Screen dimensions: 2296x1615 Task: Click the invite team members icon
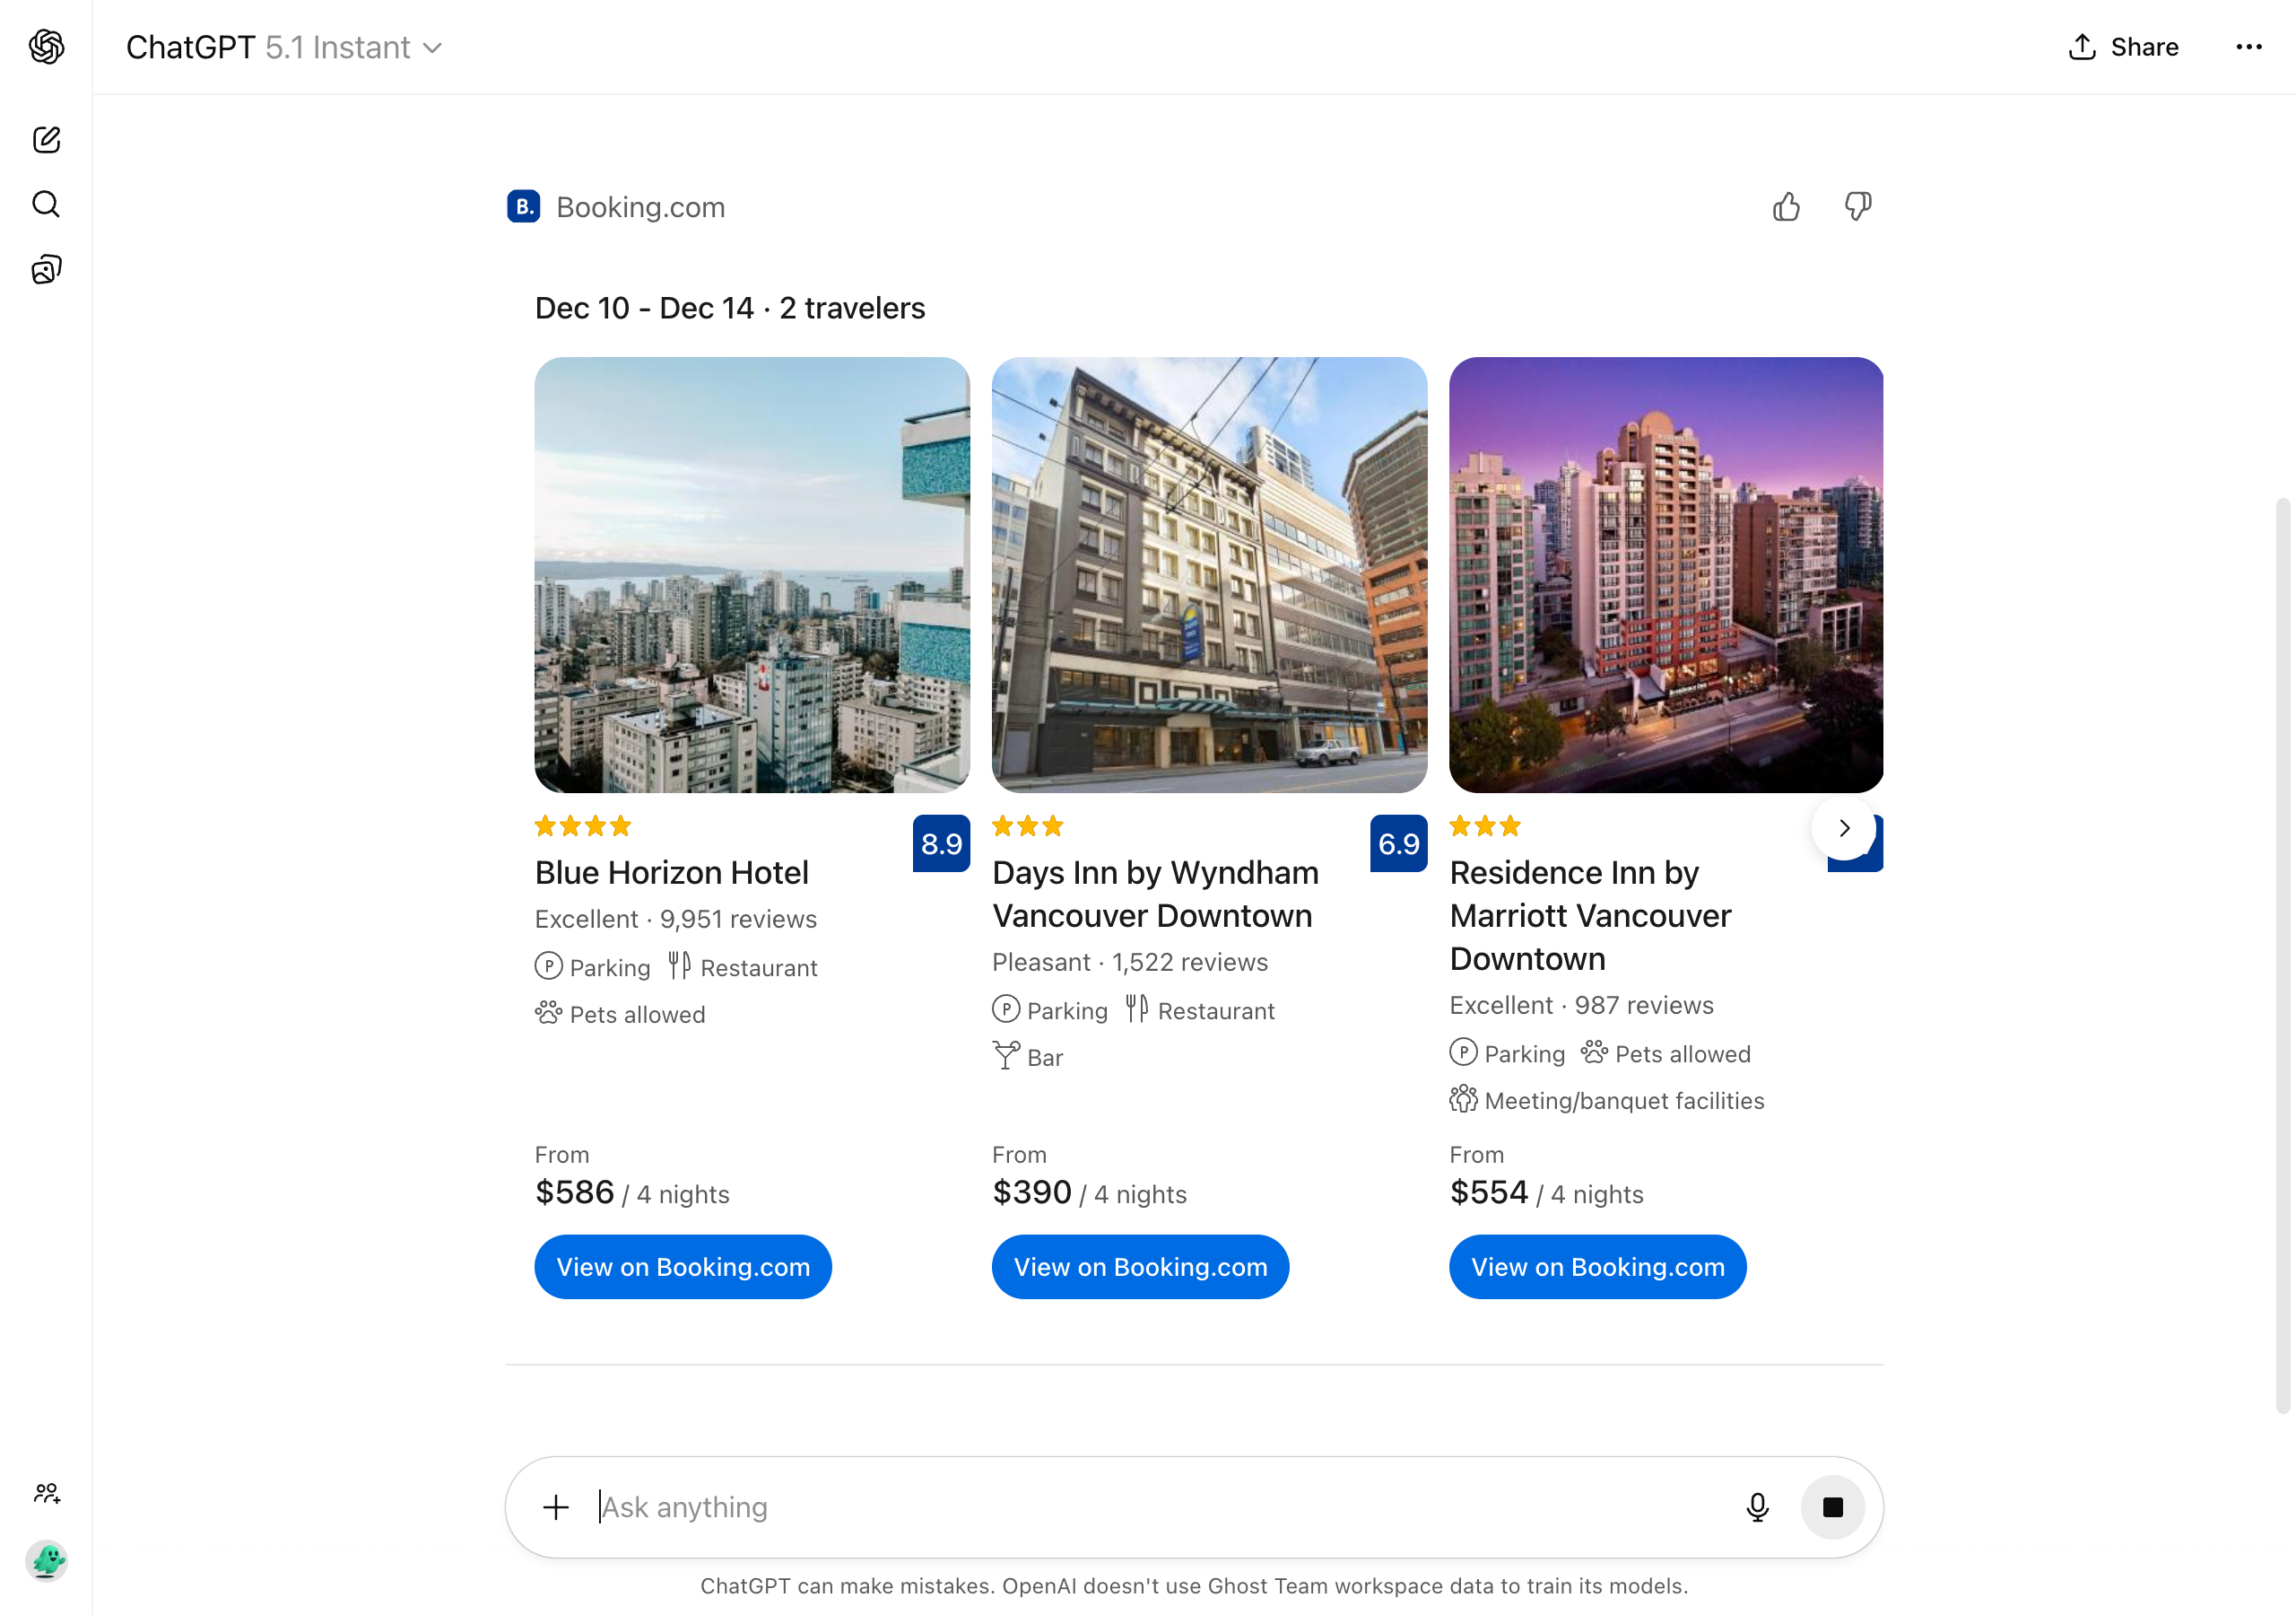point(46,1493)
